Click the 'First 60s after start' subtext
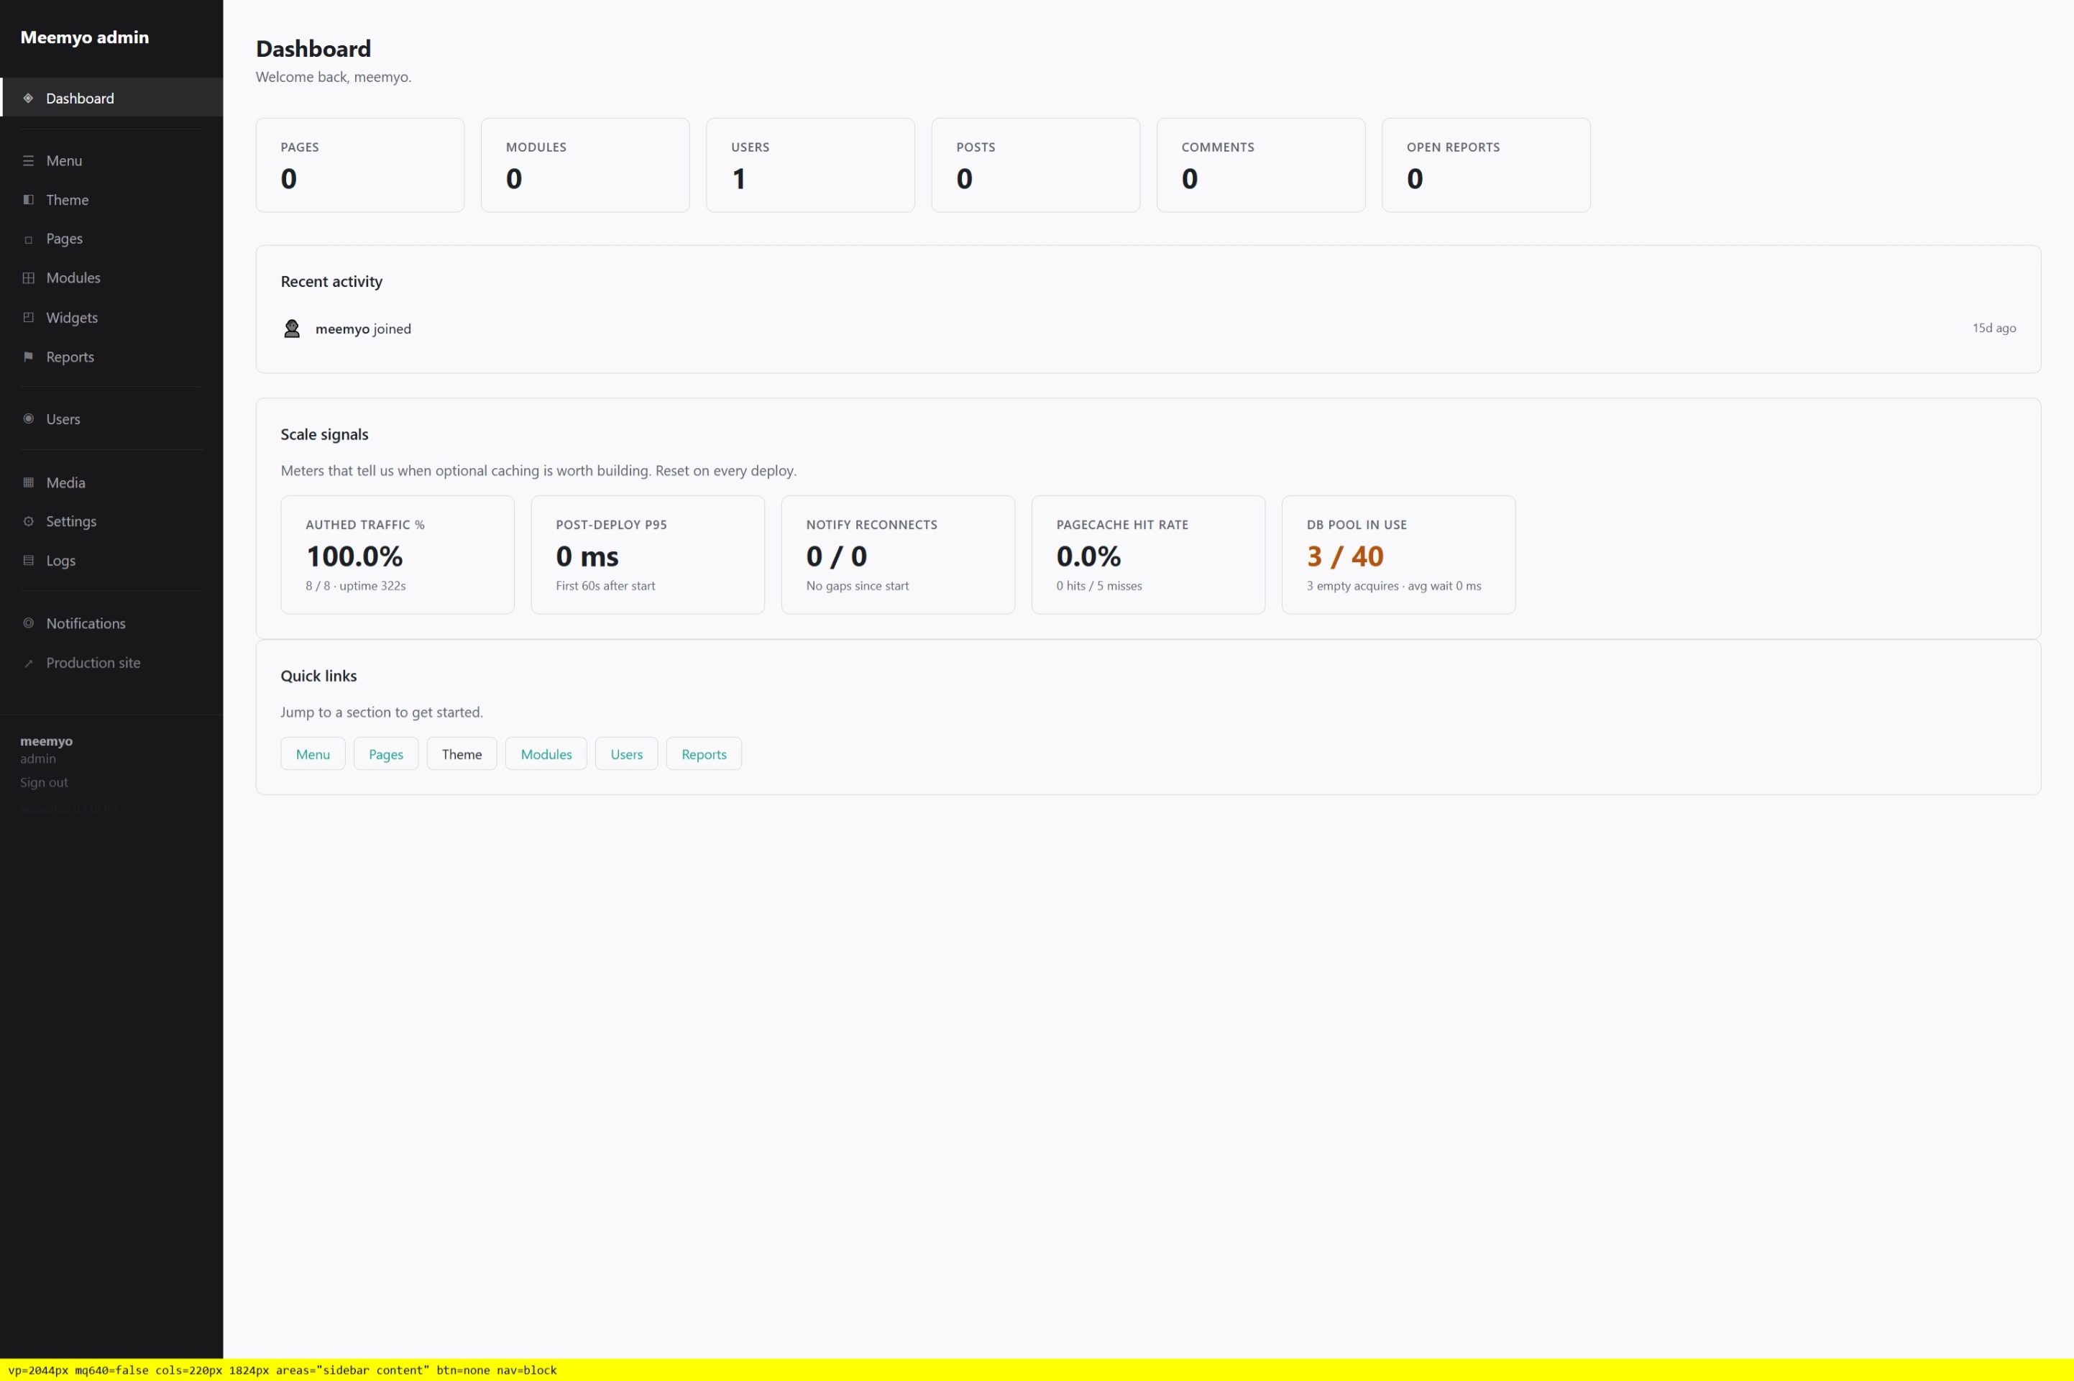This screenshot has height=1381, width=2074. (x=605, y=586)
